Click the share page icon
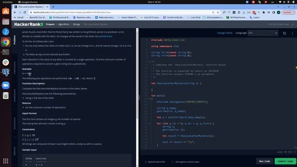Image resolution: width=297 pixels, height=167 pixels. coord(213,13)
